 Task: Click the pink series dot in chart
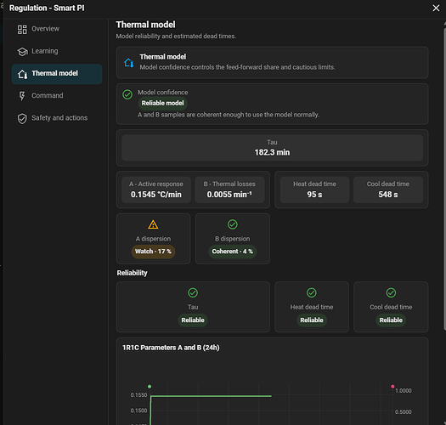pos(392,386)
